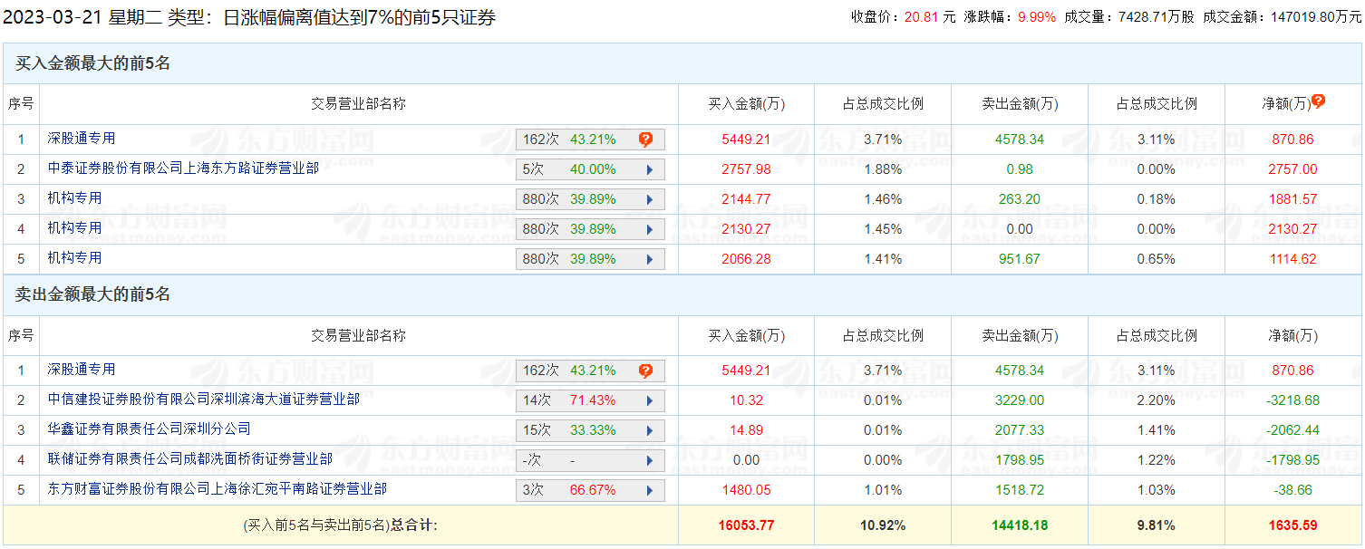Open 华鑫证券有限责任公司深圳分公司 link

coord(149,429)
